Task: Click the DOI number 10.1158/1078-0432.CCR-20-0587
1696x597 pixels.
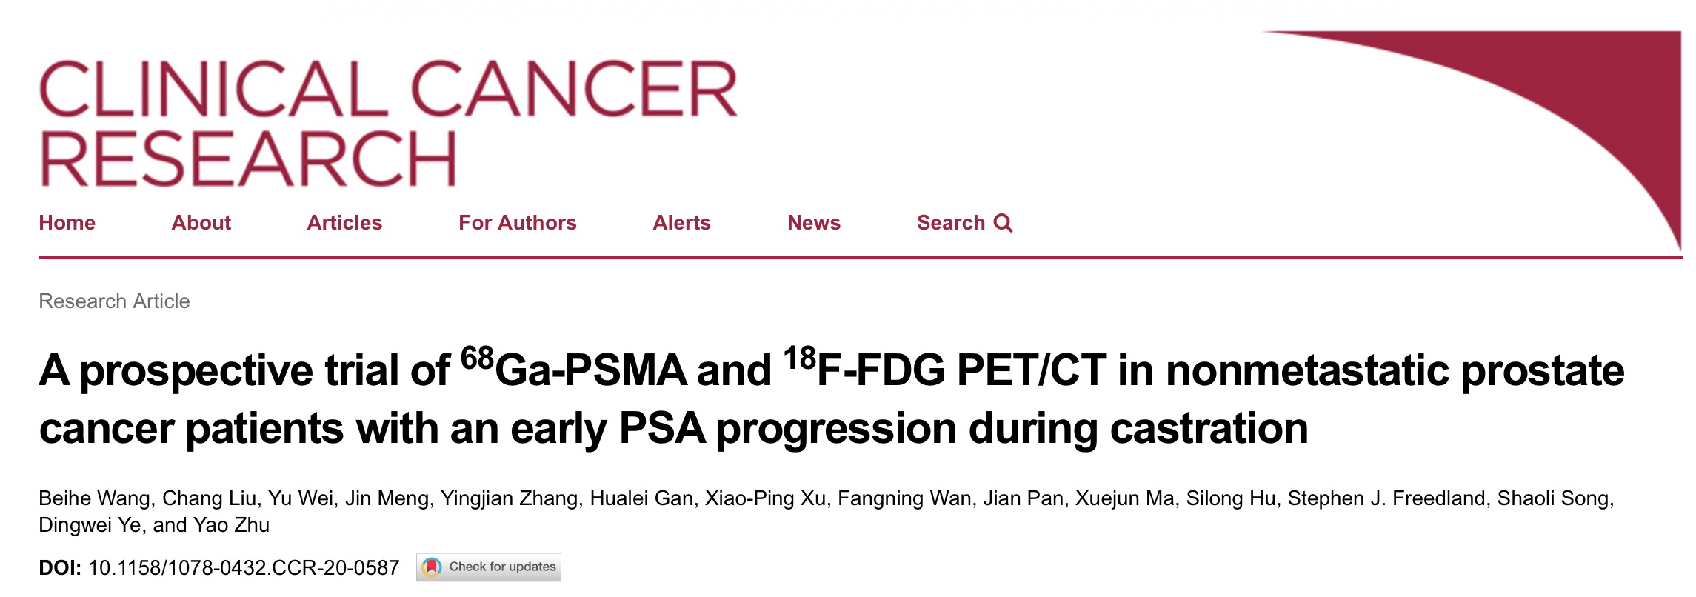Action: 244,568
